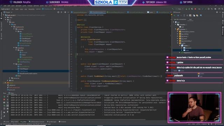Hide the Project panel with the minus icon

pyautogui.click(x=68, y=12)
